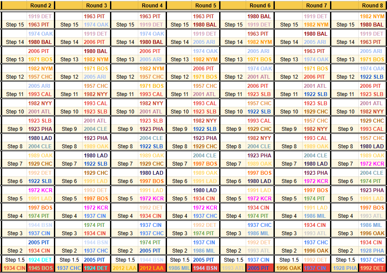
Task: Click the Round 5 header cell
Action: tap(206, 5)
